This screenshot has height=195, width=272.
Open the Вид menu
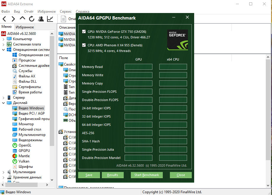(17, 12)
